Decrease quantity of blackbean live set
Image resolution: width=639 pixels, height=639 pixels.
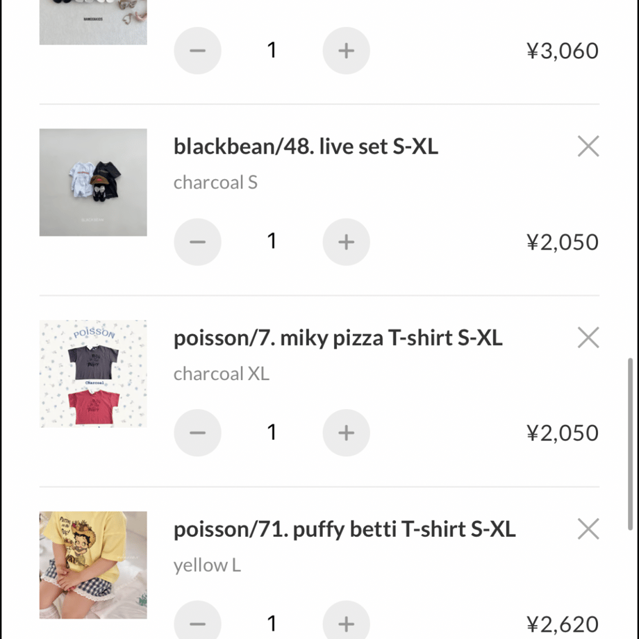pyautogui.click(x=198, y=242)
